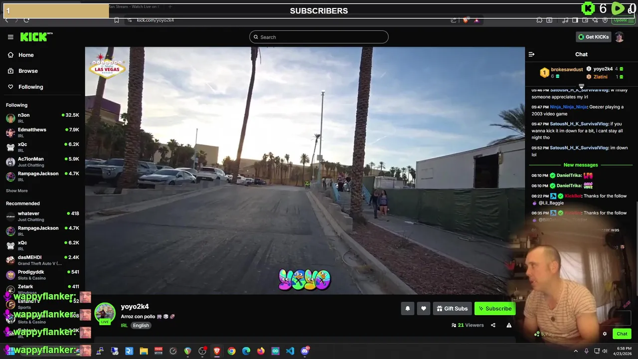Click into the Kick search field
Screen dimensions: 638x359
coord(319,37)
